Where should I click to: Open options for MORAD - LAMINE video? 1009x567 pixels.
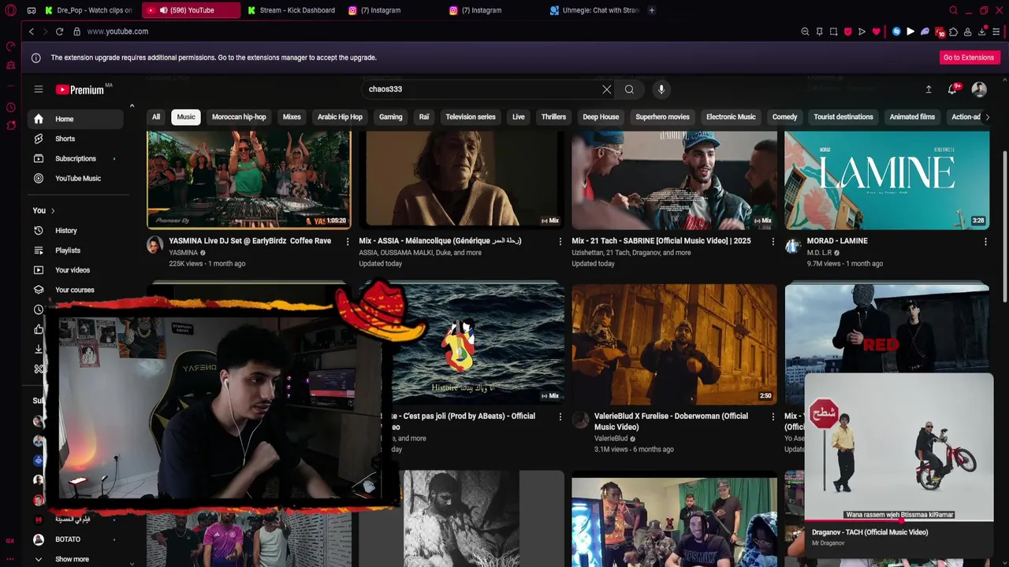[x=985, y=242]
